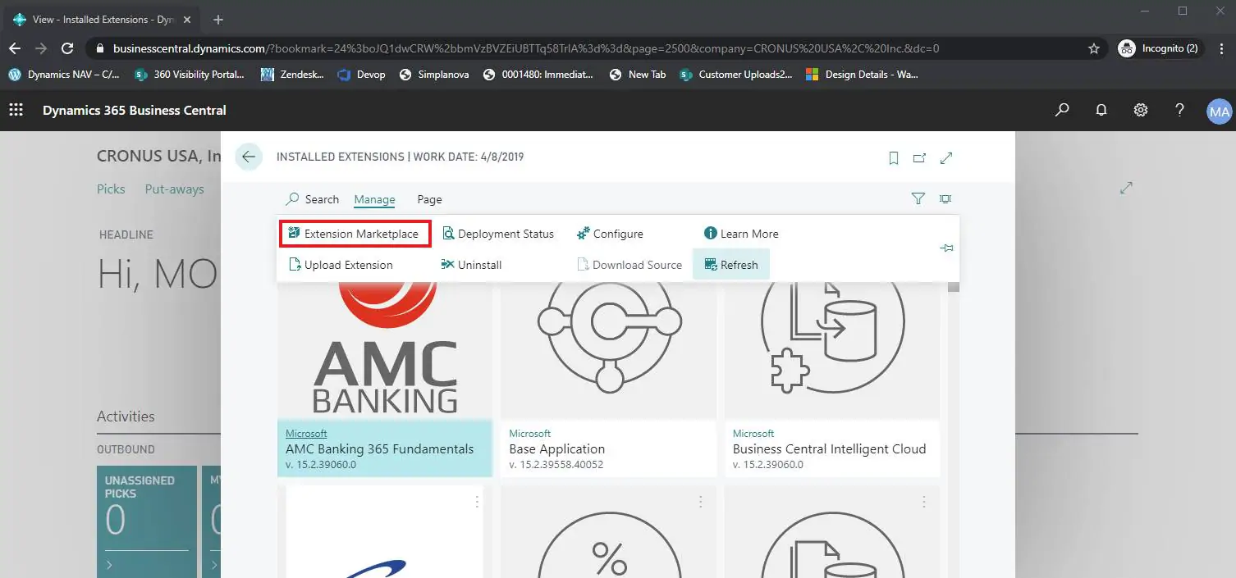Click the extensions list scrollbar thumb
Image resolution: width=1236 pixels, height=578 pixels.
(954, 287)
